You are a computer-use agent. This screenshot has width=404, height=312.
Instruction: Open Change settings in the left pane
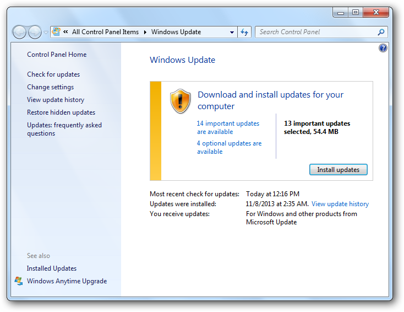tap(50, 87)
